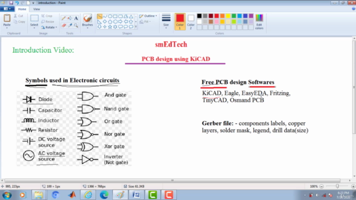Choose the Down arrow shape
This screenshot has width=356, height=200.
click(100, 27)
